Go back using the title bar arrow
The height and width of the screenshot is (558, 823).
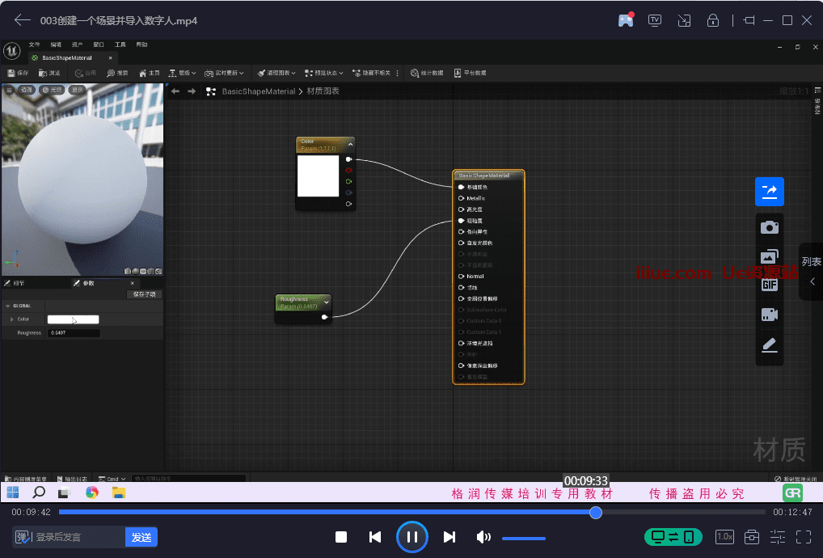pos(23,20)
